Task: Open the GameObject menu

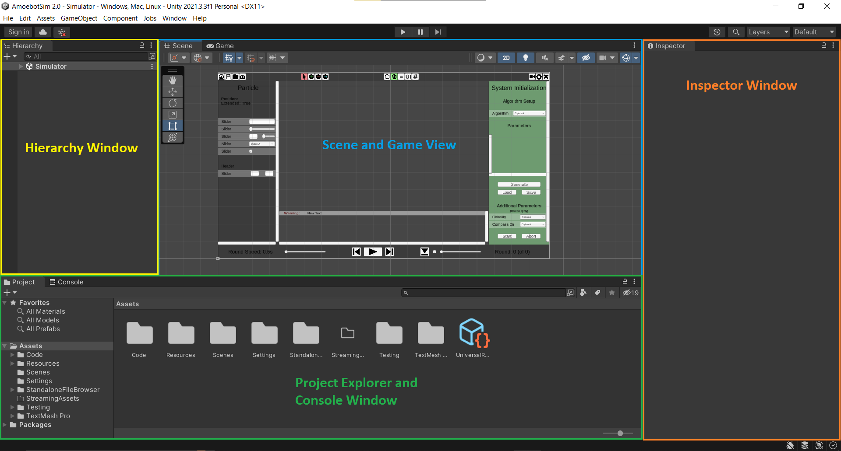Action: click(x=79, y=18)
